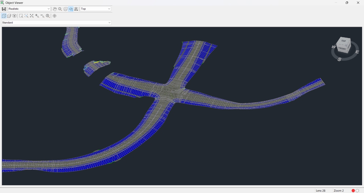This screenshot has height=193, width=364.
Task: Toggle the parallel projection cube button
Action: tap(4, 16)
